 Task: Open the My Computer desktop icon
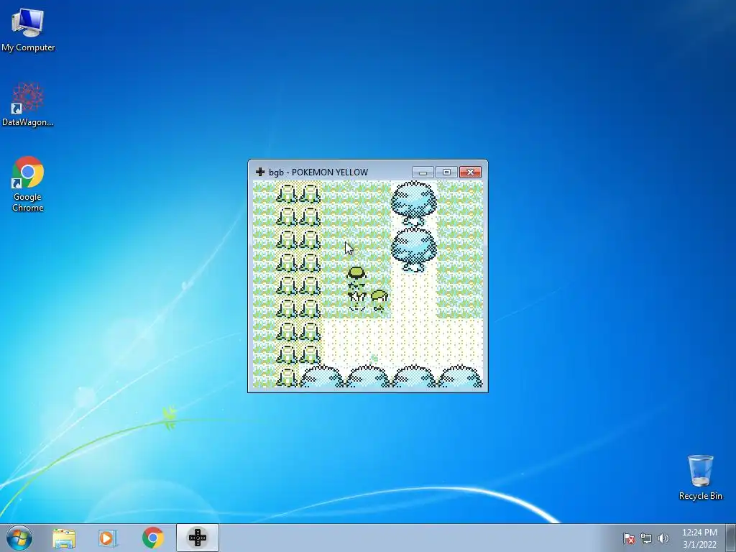[28, 29]
